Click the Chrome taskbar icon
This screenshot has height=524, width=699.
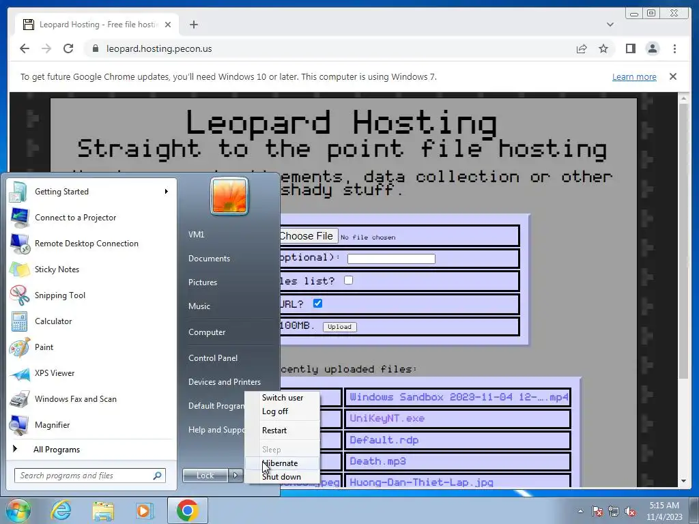tap(188, 510)
